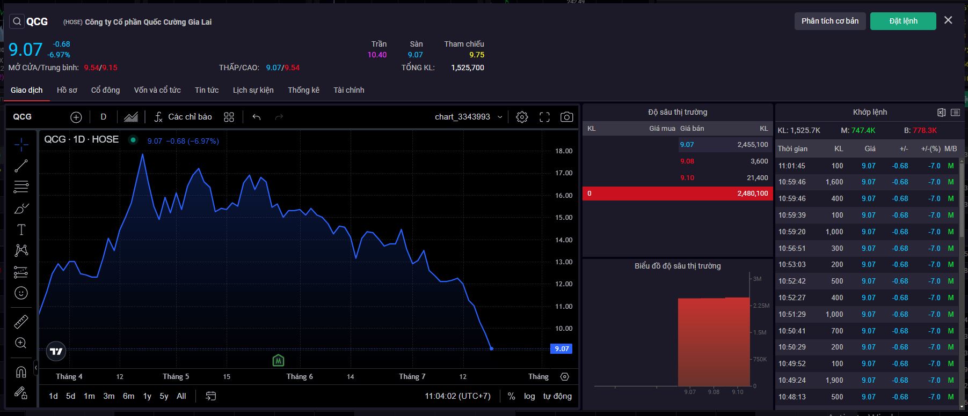Open the timezone 11:04:02 (UTC+7) menu
The width and height of the screenshot is (968, 416).
(x=458, y=396)
